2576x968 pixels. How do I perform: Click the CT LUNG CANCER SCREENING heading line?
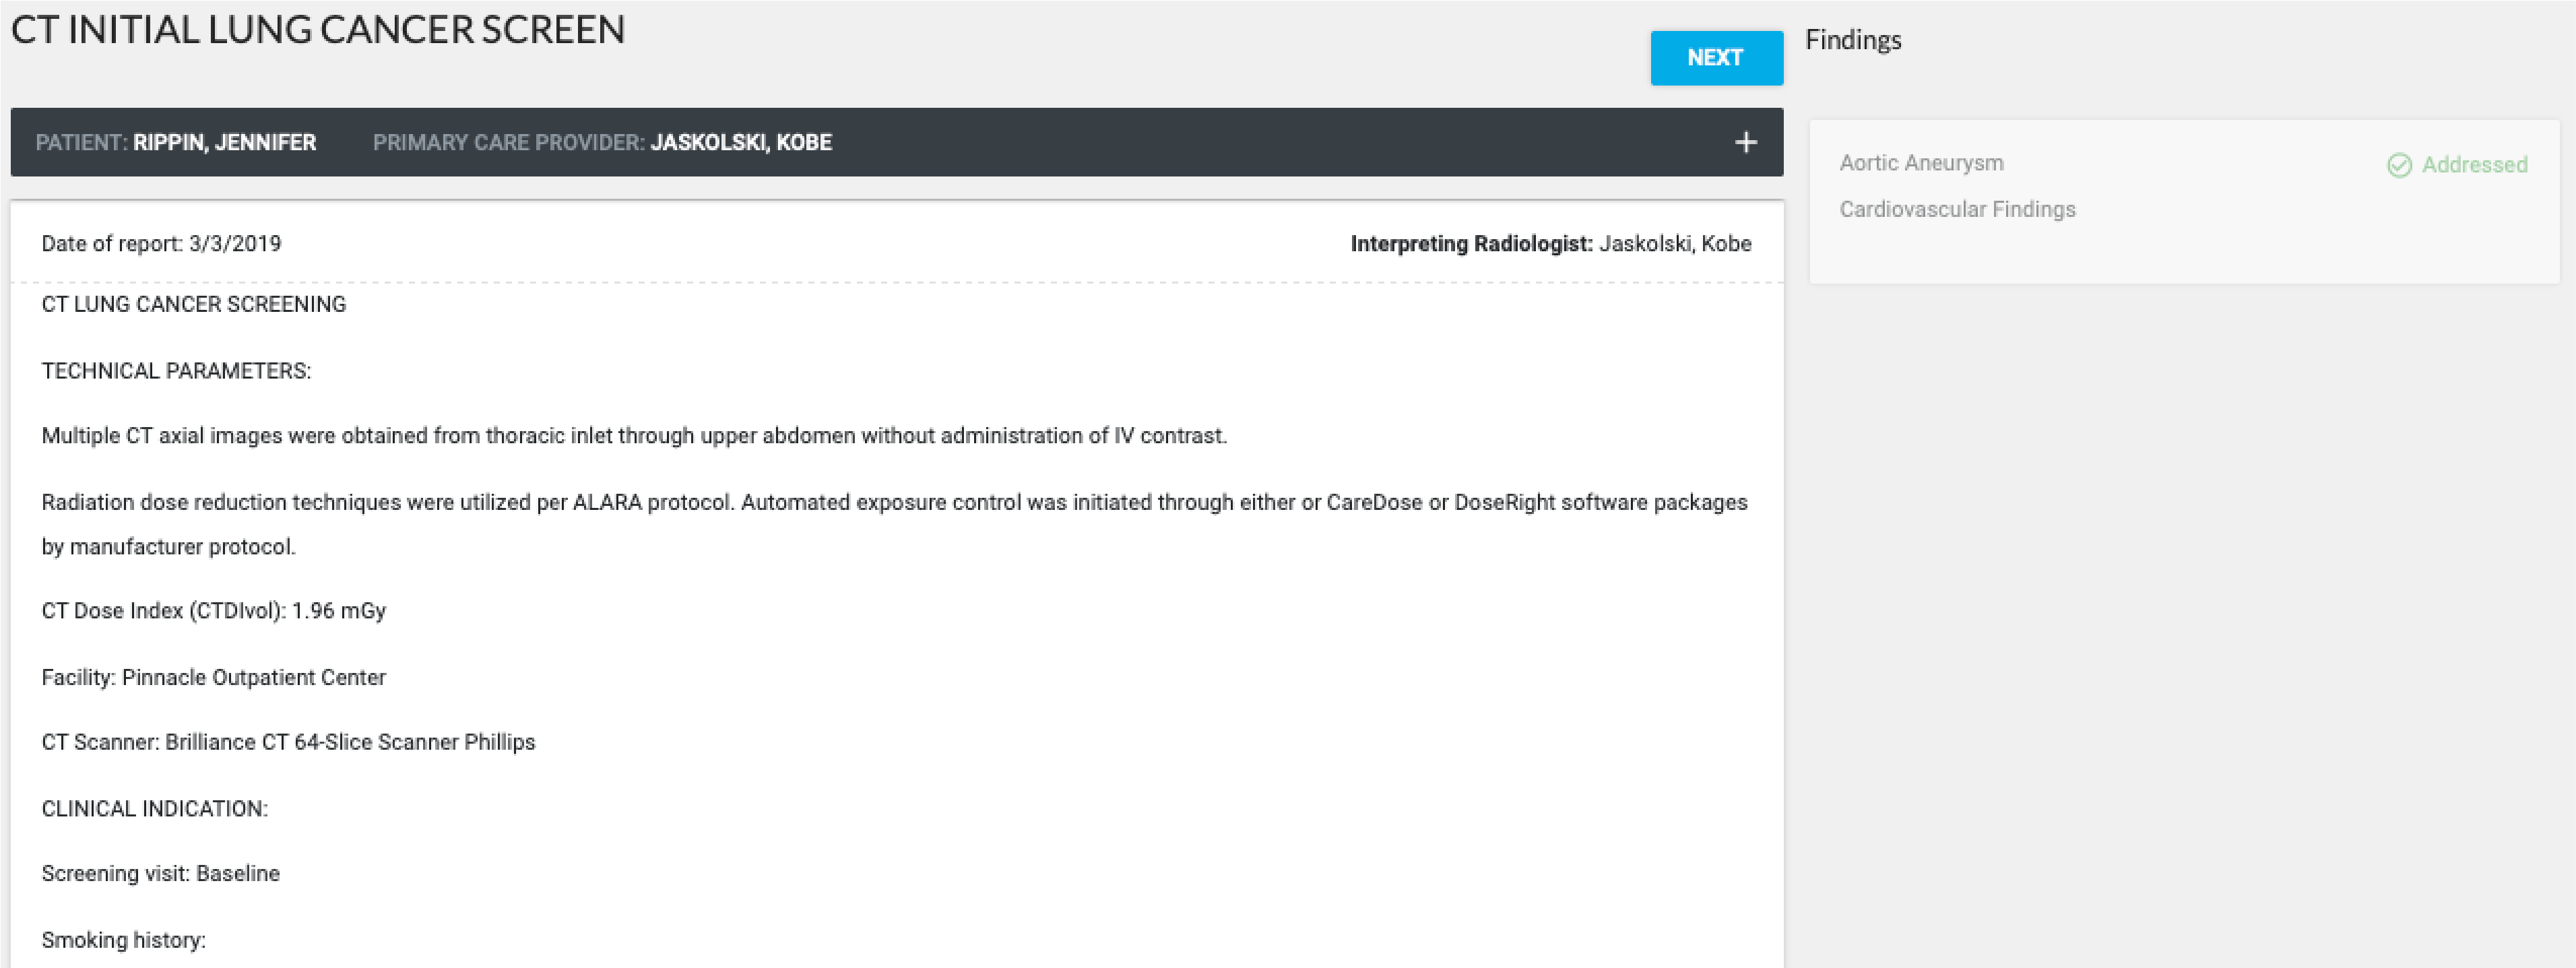(x=194, y=304)
